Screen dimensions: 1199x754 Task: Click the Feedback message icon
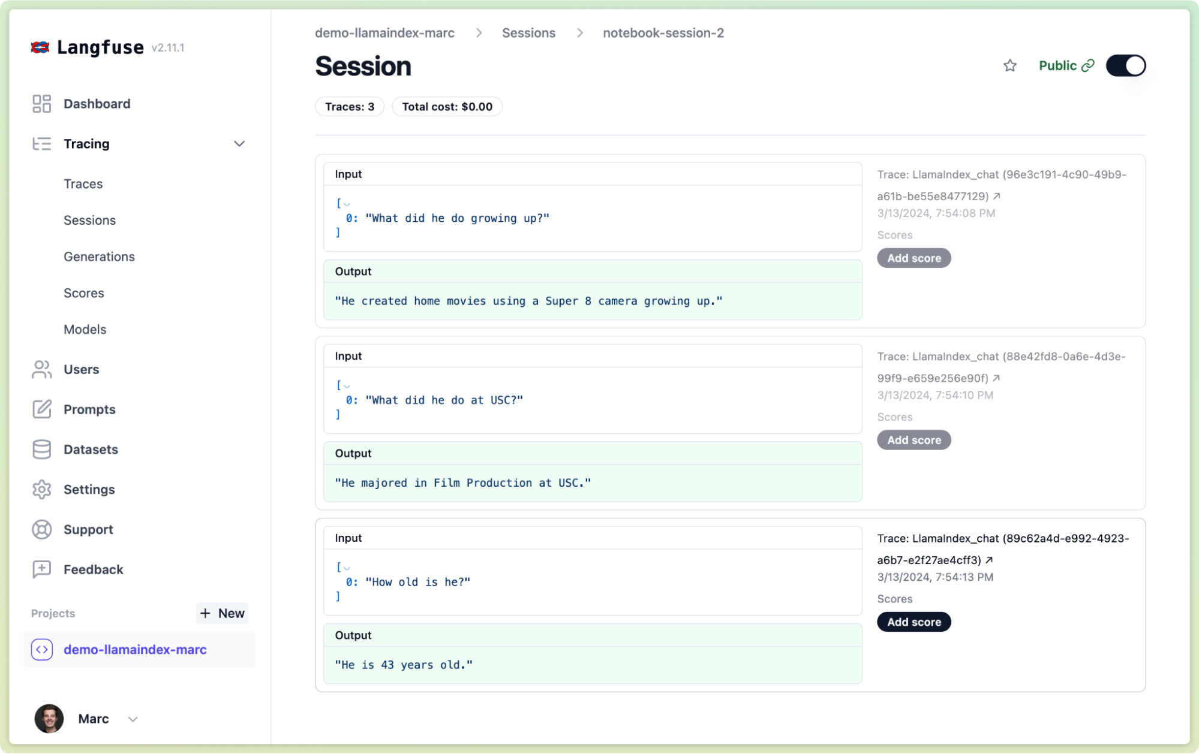pos(41,569)
